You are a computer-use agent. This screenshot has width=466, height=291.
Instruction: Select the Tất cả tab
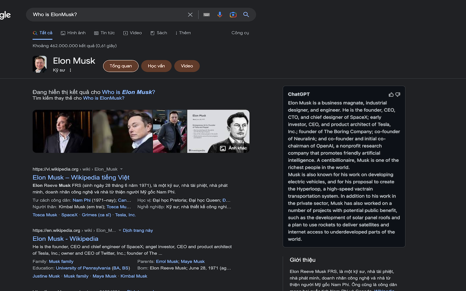[43, 33]
